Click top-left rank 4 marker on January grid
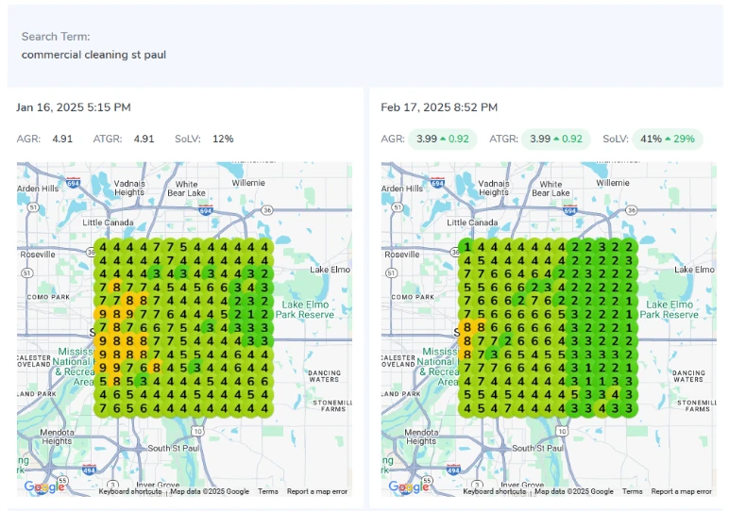This screenshot has width=729, height=511. point(102,247)
